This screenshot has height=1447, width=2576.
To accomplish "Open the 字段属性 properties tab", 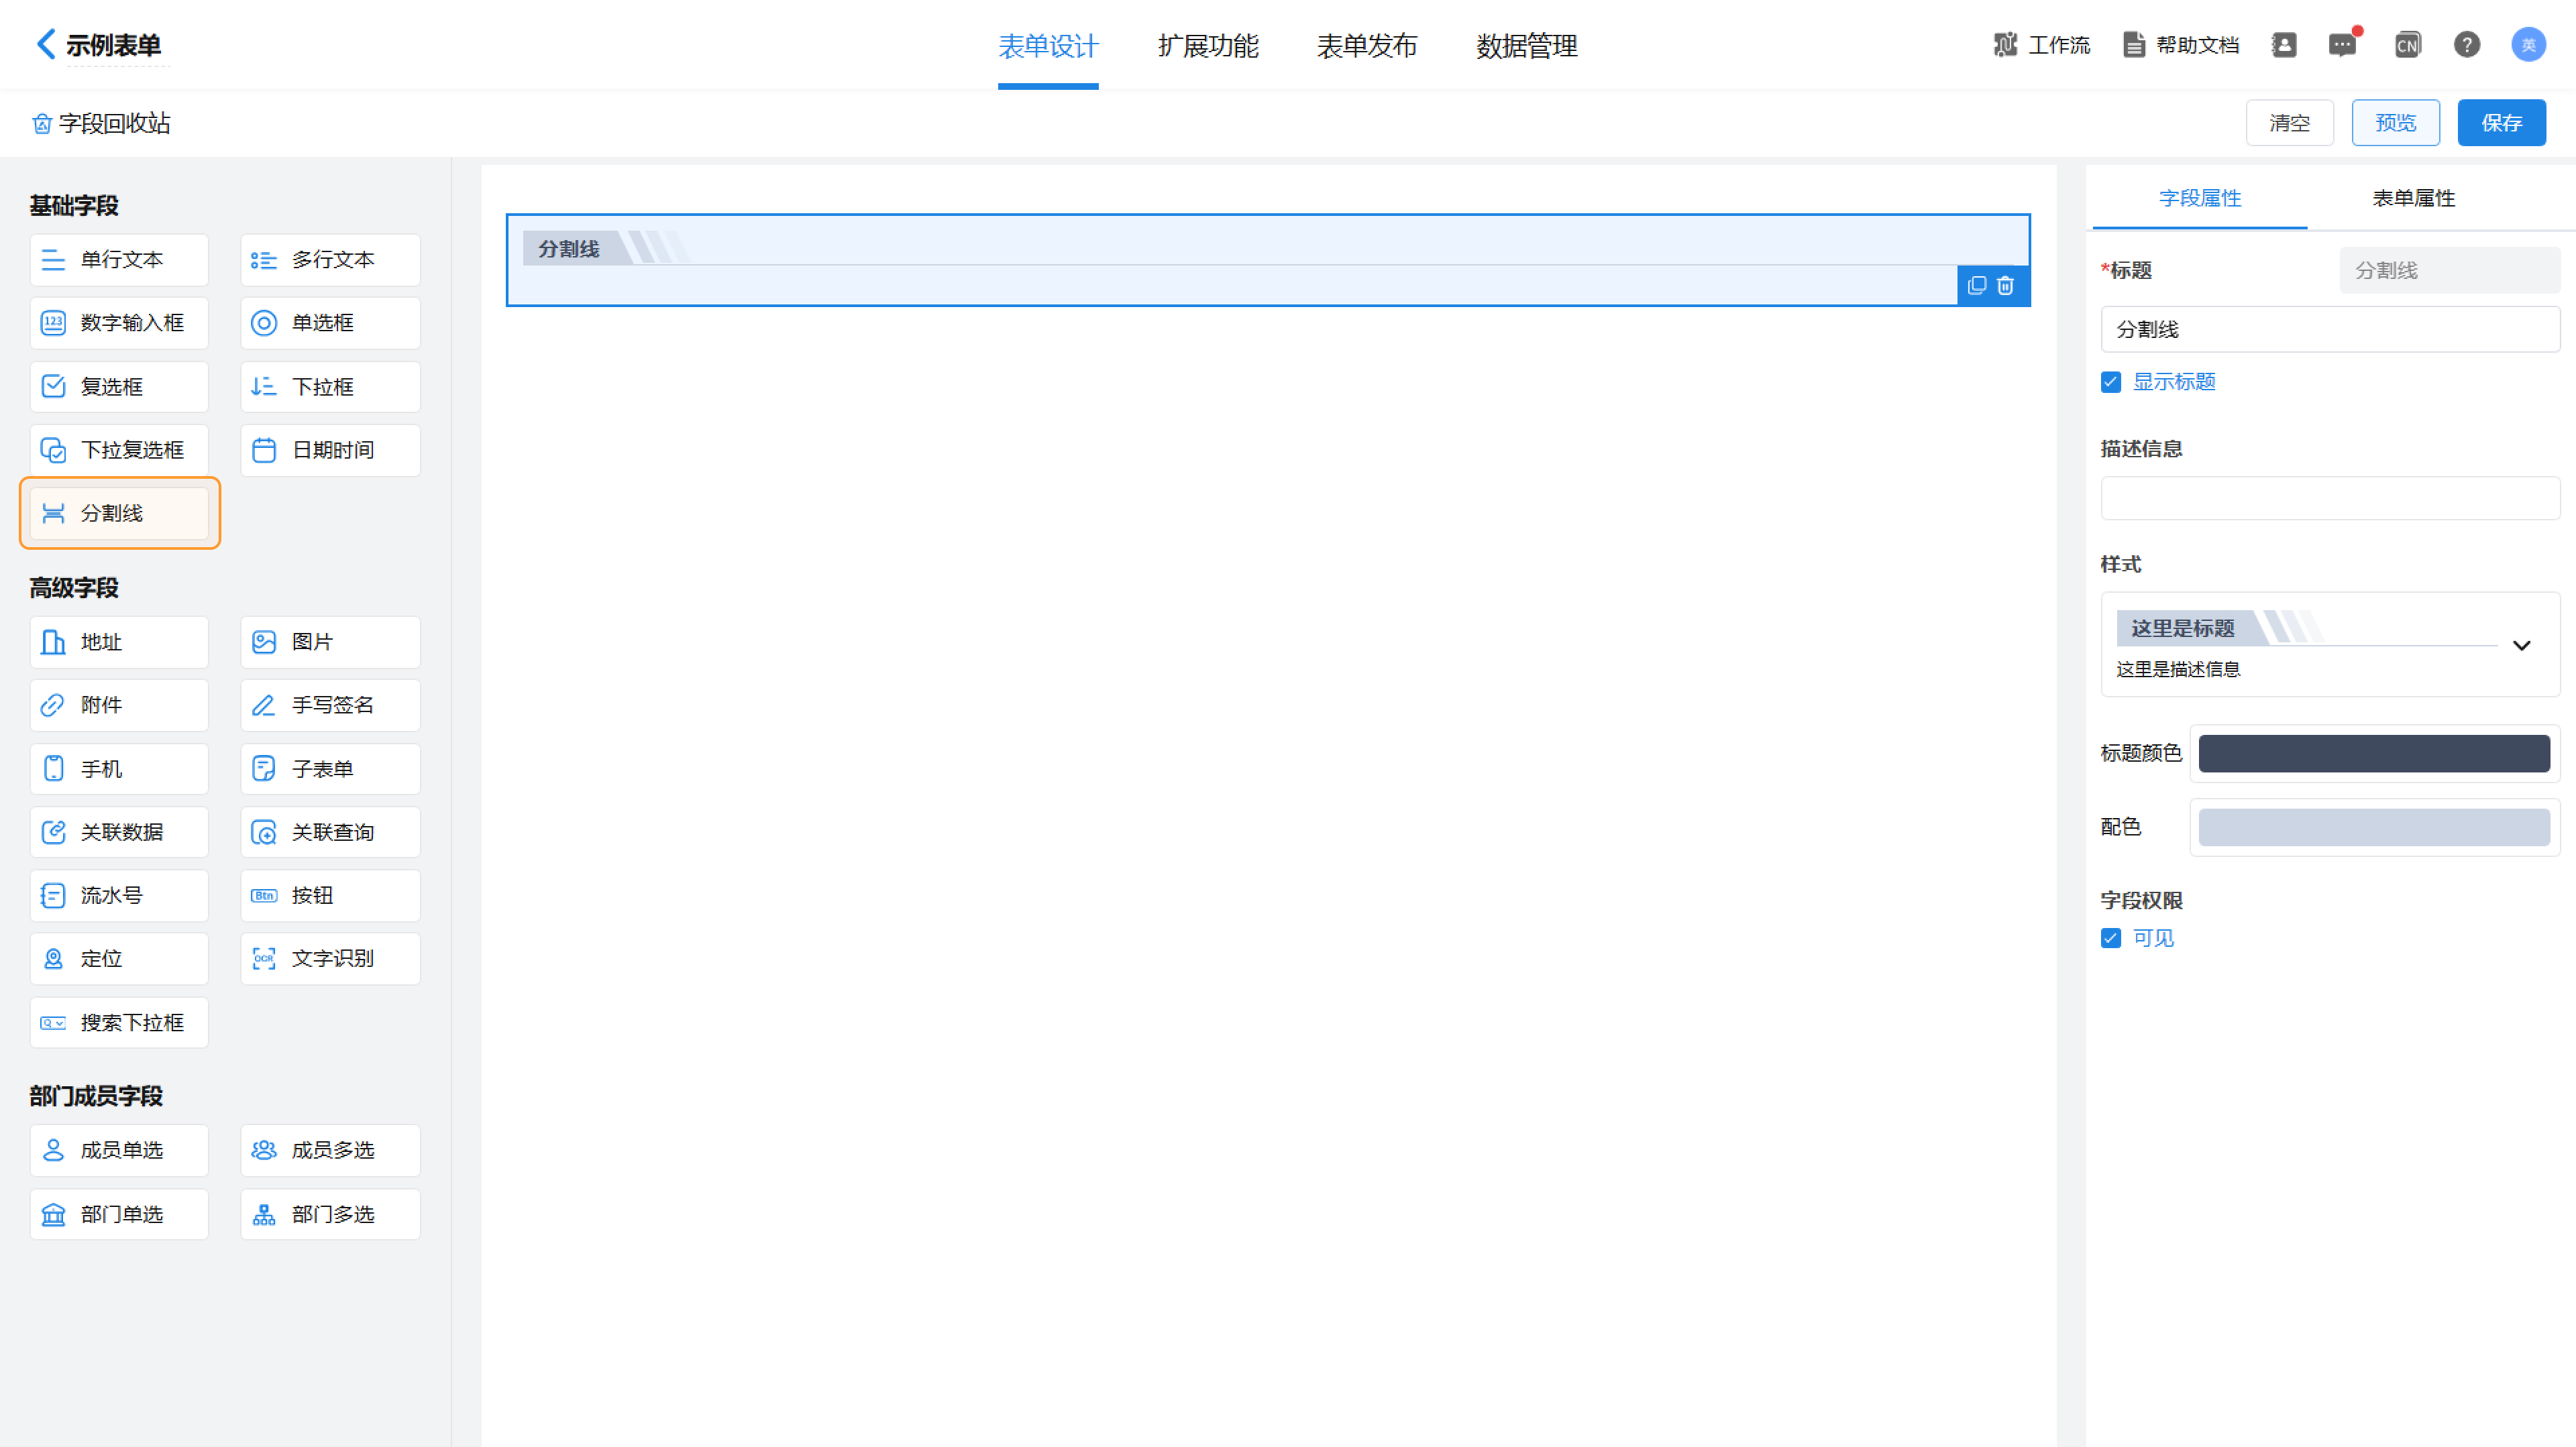I will pyautogui.click(x=2200, y=198).
